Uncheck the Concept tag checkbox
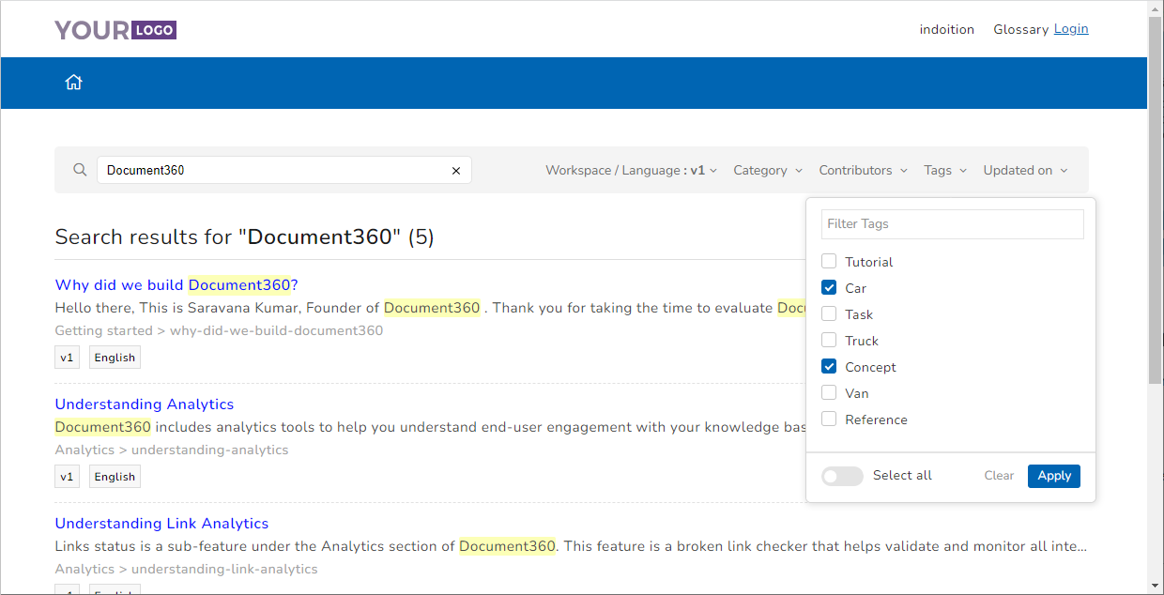The width and height of the screenshot is (1164, 595). (x=829, y=366)
